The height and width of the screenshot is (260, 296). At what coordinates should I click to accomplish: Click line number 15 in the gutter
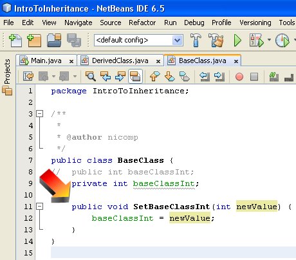tap(28, 253)
